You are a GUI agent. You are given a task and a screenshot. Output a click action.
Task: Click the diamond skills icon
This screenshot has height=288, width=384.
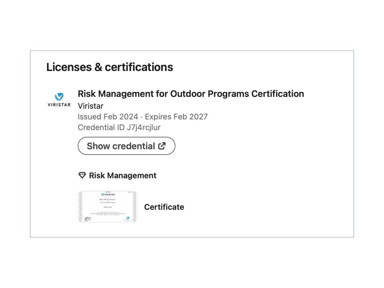click(82, 175)
